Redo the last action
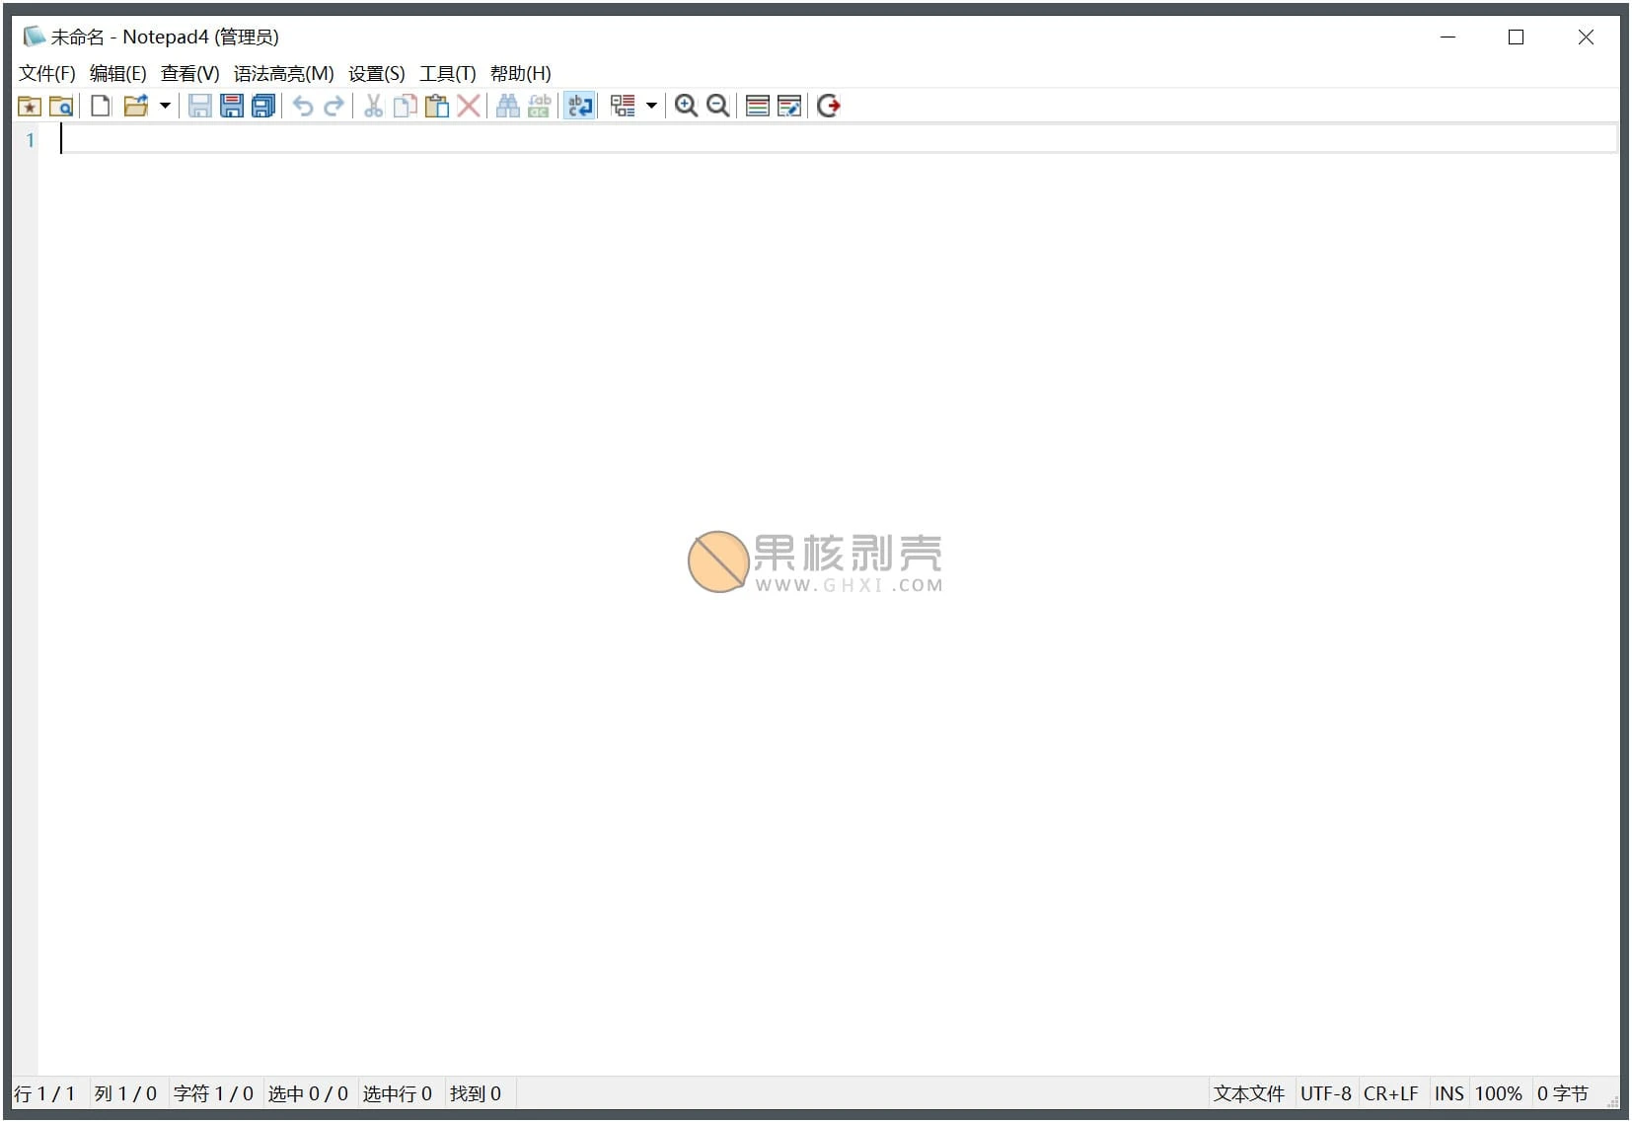Image resolution: width=1632 pixels, height=1123 pixels. coord(334,106)
